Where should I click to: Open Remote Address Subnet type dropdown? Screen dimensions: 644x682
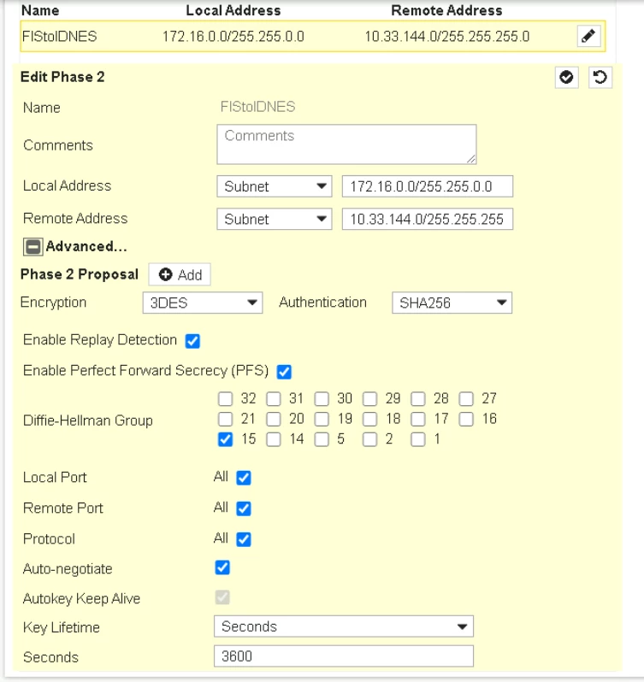275,219
